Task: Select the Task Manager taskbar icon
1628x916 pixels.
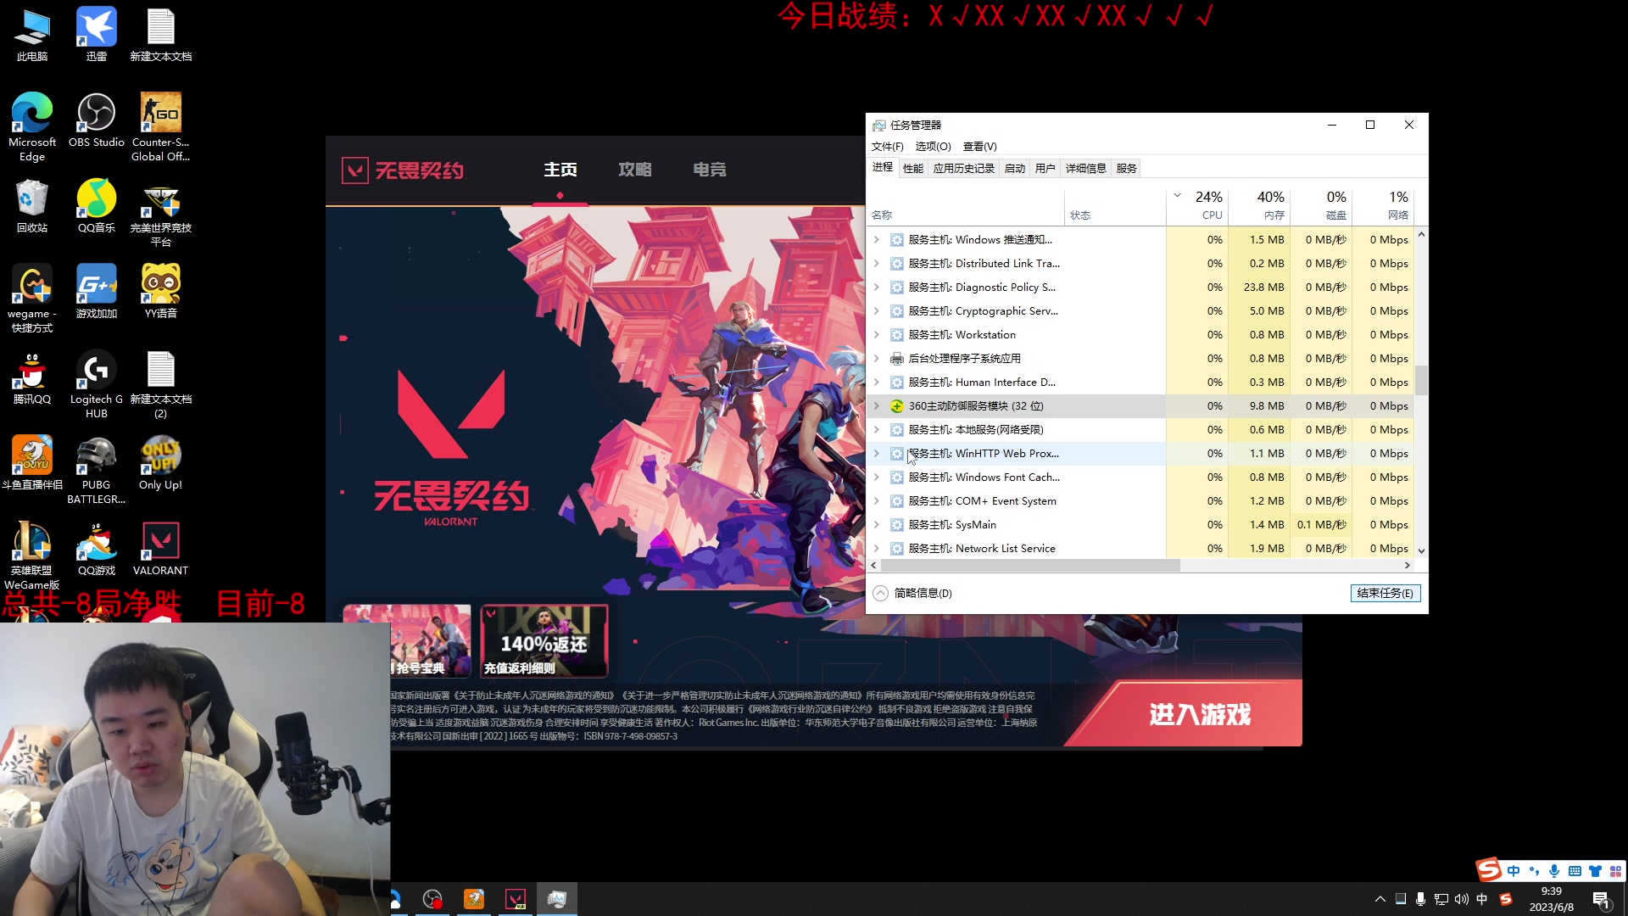Action: pos(557,899)
